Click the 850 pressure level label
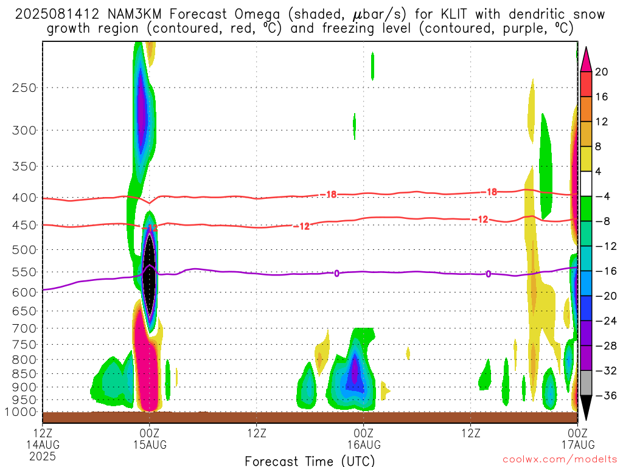 (24, 374)
